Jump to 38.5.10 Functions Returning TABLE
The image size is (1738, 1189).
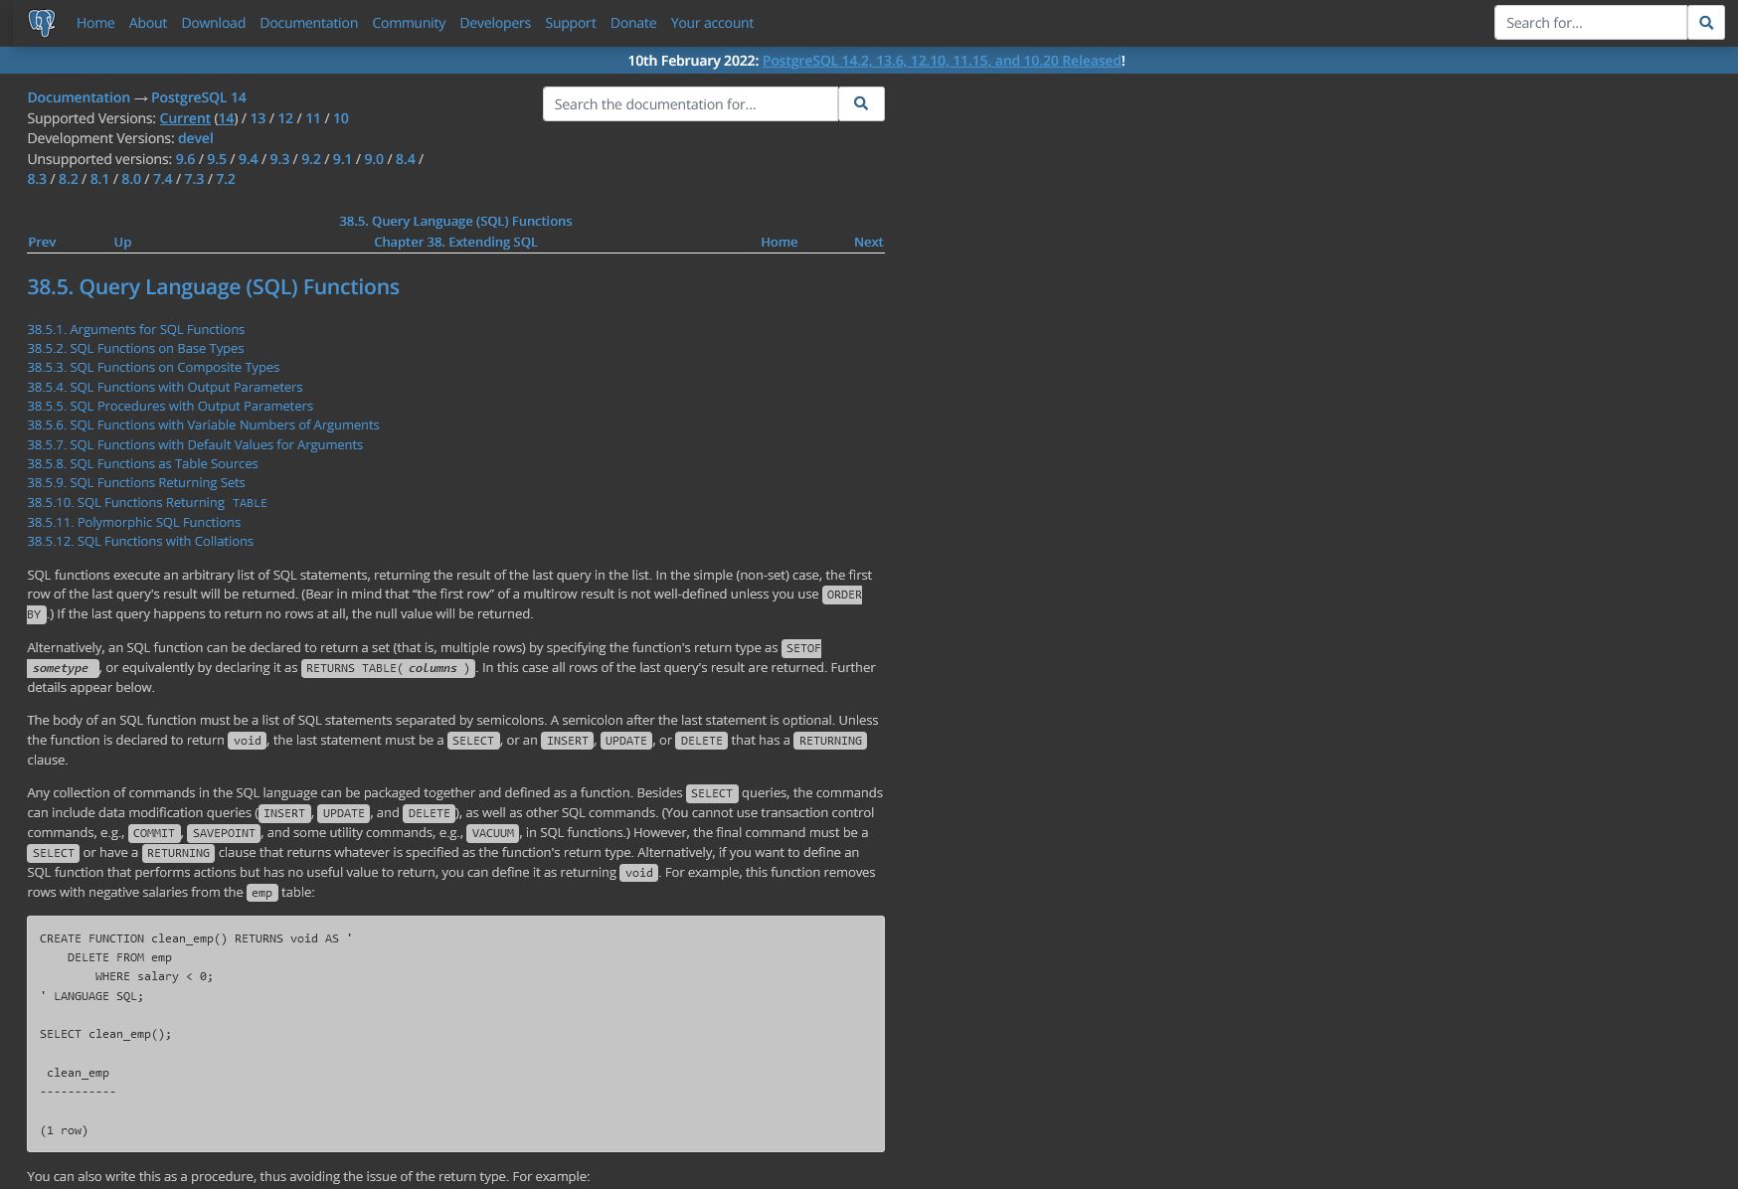[x=147, y=502]
